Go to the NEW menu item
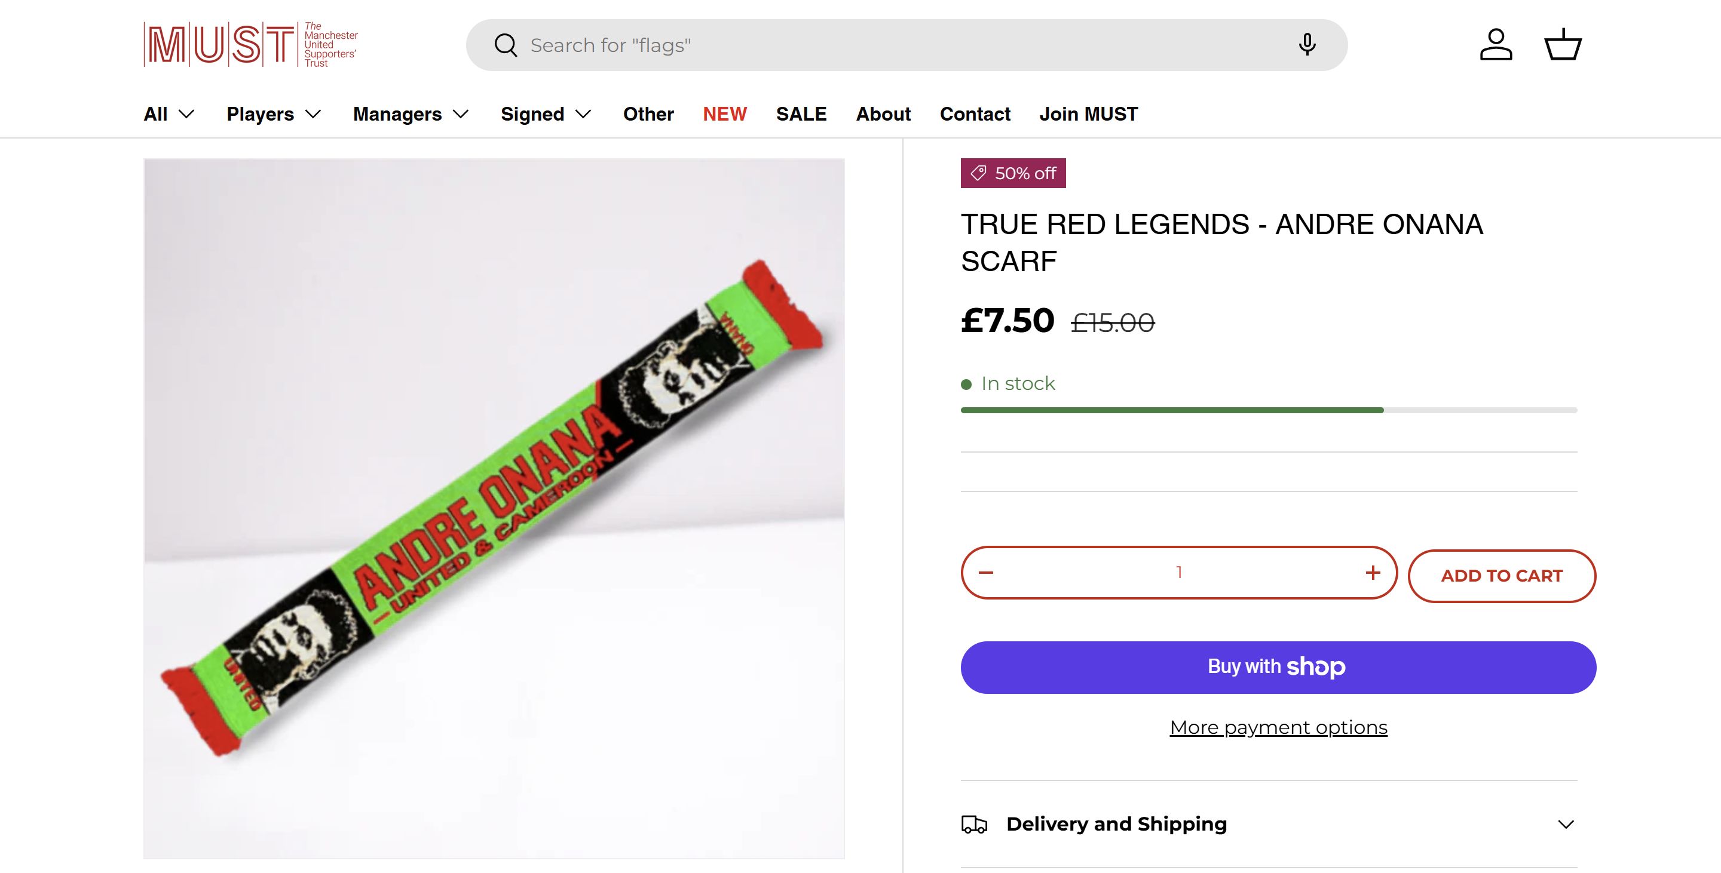Image resolution: width=1721 pixels, height=873 pixels. (724, 114)
